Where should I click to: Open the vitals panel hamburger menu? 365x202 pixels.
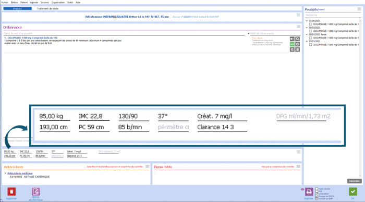pyautogui.click(x=298, y=152)
